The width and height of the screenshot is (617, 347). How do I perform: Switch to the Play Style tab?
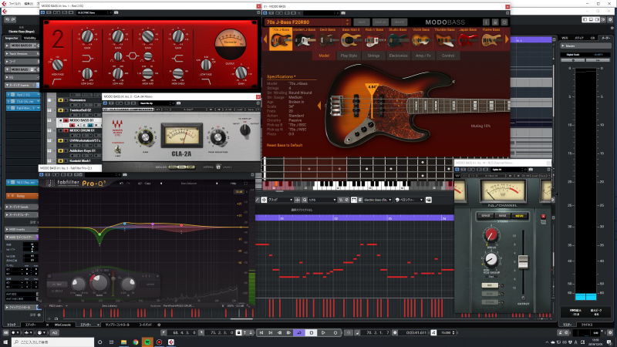tap(348, 56)
